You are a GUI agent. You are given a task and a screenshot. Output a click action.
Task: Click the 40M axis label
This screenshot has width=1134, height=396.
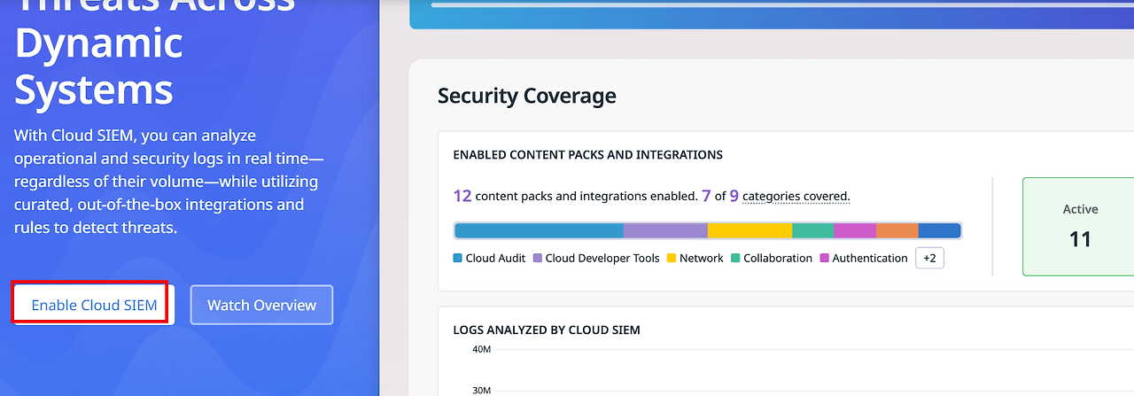coord(482,349)
